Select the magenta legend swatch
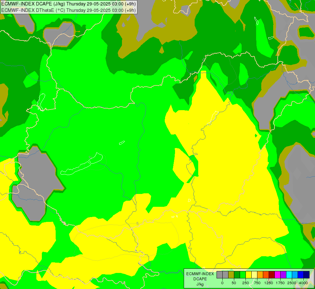The image size is (315, 289). point(278,275)
